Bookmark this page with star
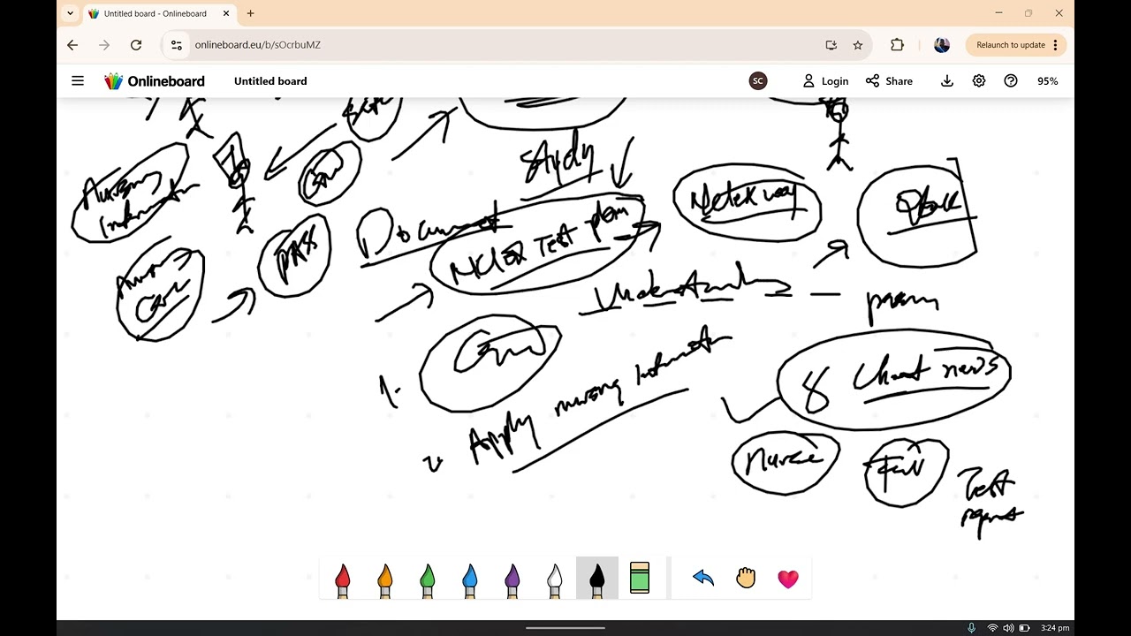The width and height of the screenshot is (1131, 636). point(857,45)
